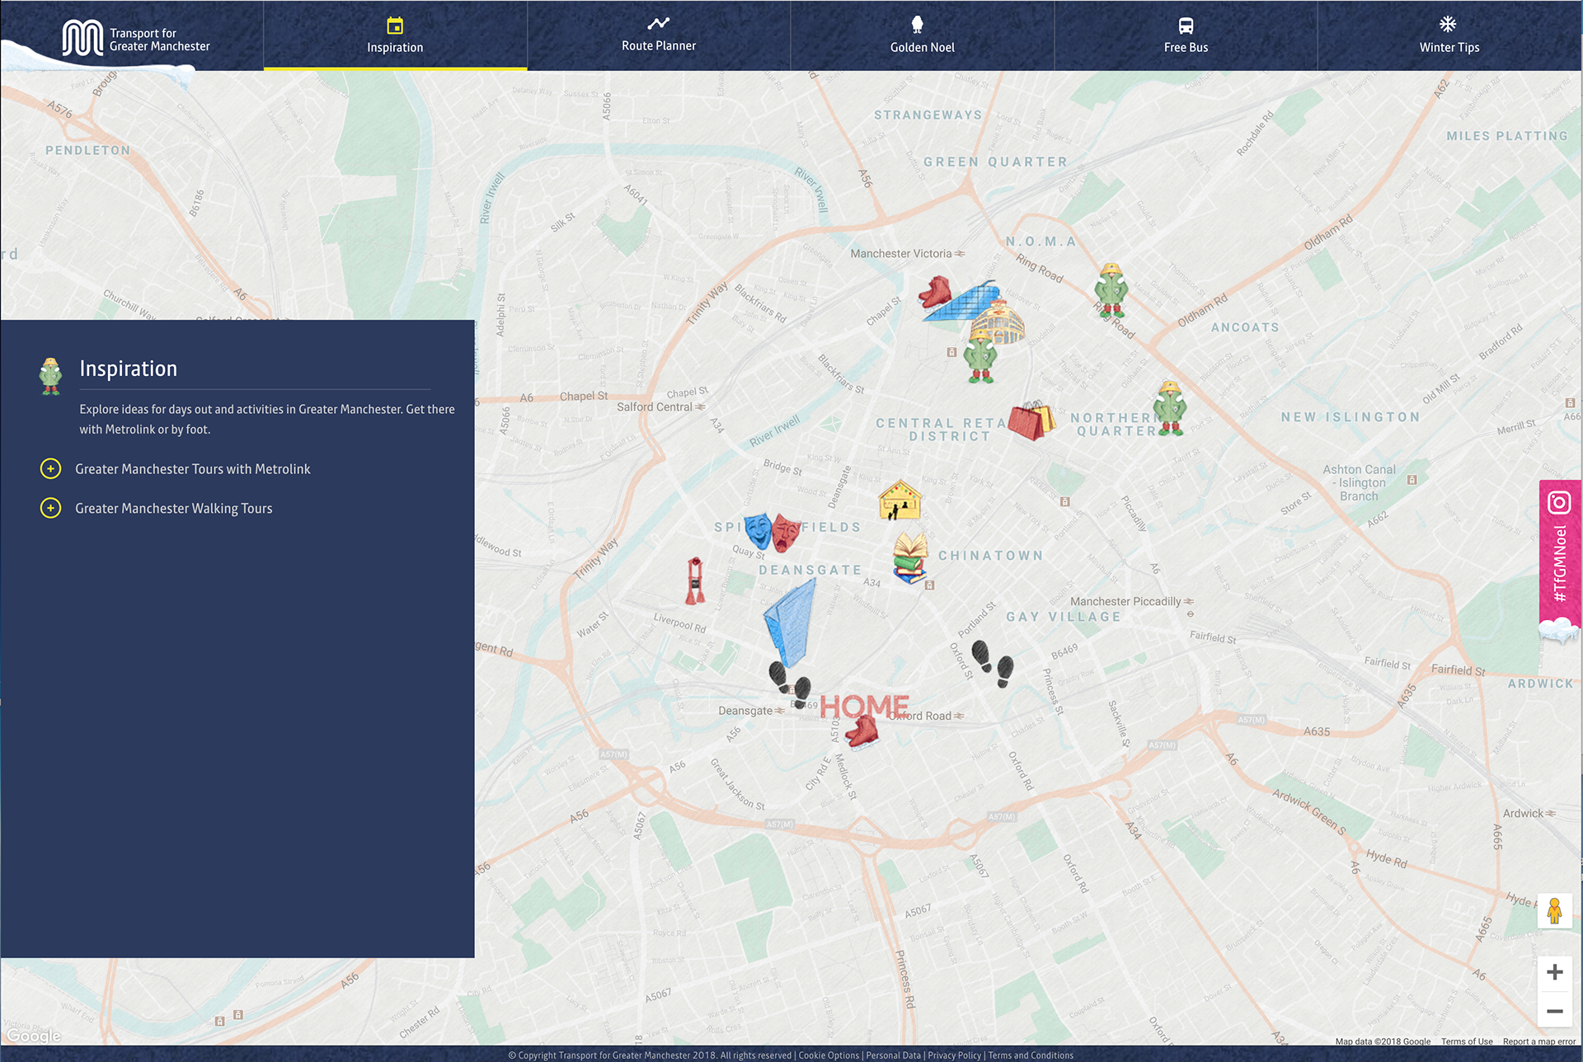Click the shopping bags map marker
The height and width of the screenshot is (1062, 1583).
point(1031,421)
